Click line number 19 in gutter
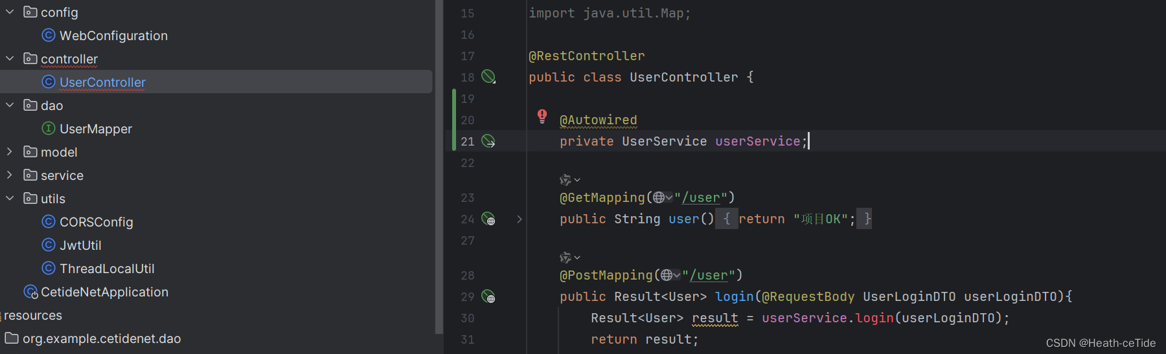Viewport: 1166px width, 354px height. (468, 98)
